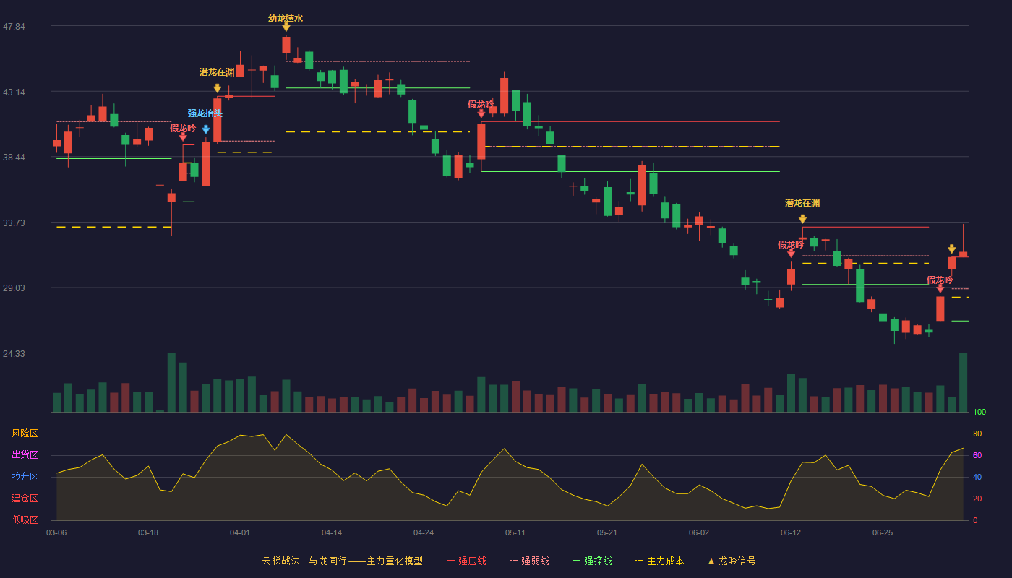Toggle the 强压线 legend entry
The image size is (1012, 578).
click(x=466, y=561)
